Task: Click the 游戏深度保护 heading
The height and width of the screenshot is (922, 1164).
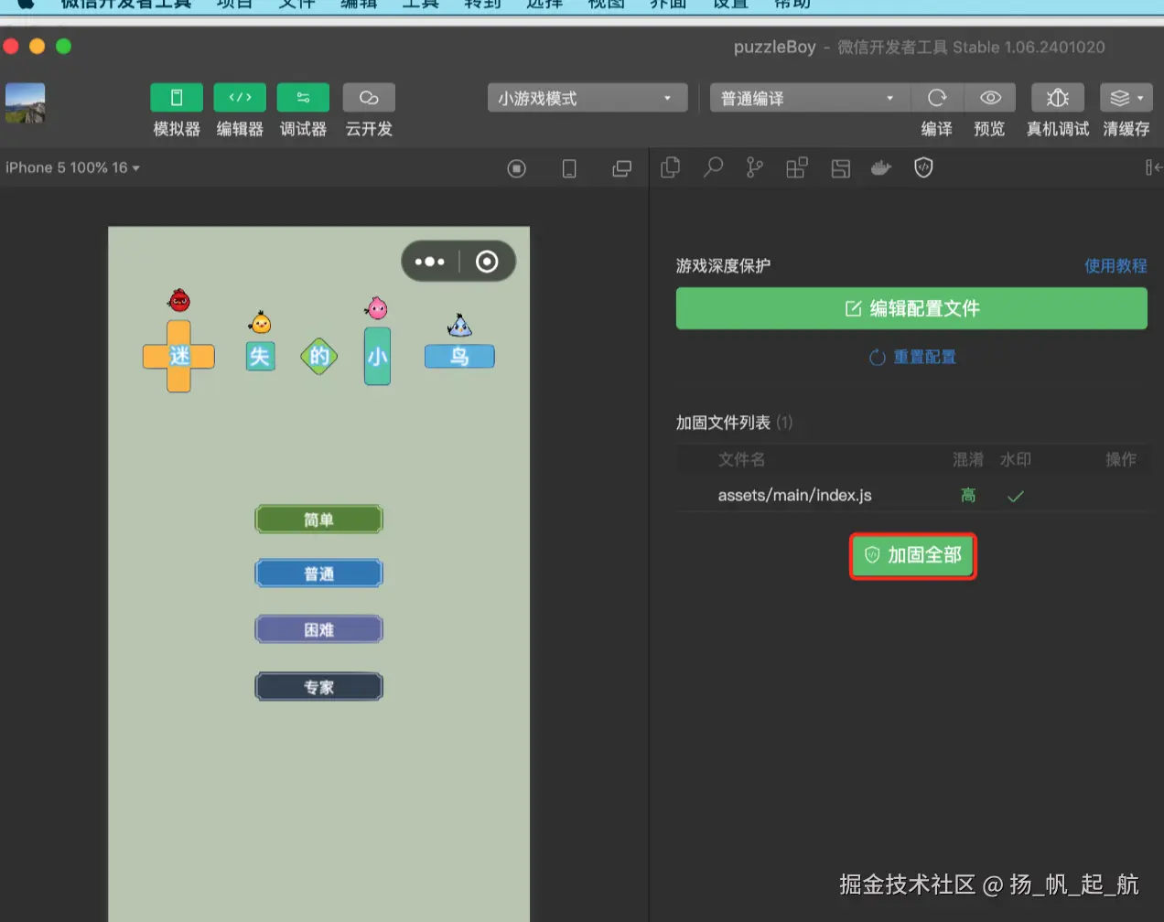Action: point(723,266)
